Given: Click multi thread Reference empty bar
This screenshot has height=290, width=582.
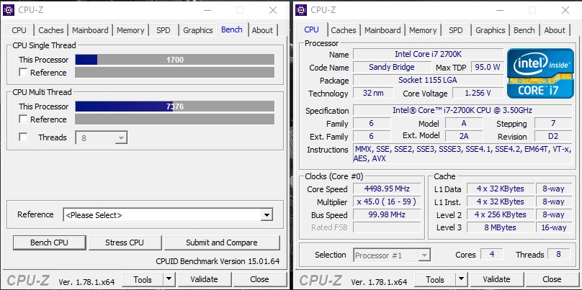Looking at the screenshot, I should 175,119.
